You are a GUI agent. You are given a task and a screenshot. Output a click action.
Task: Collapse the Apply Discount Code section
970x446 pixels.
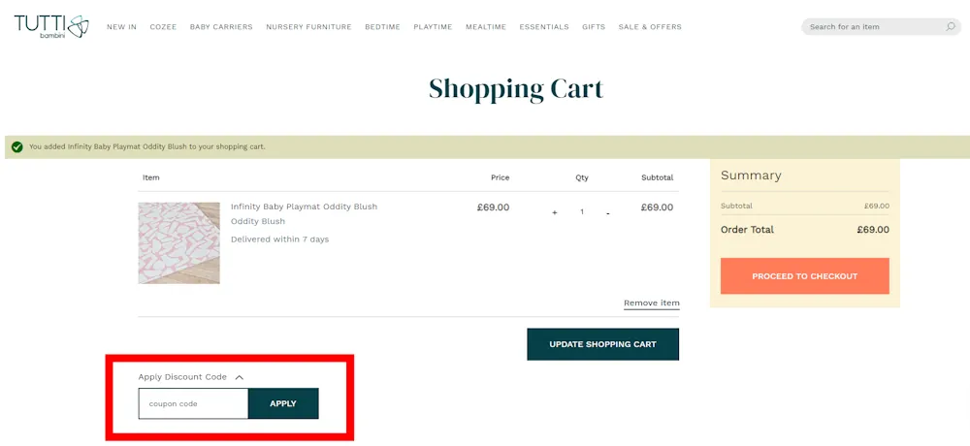coord(240,377)
